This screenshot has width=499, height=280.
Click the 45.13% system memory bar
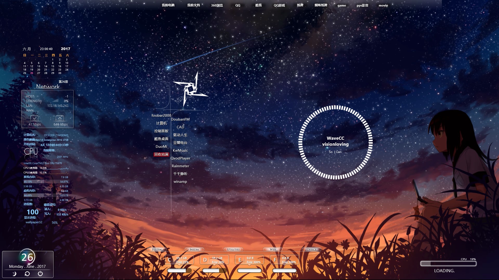[x=46, y=181]
